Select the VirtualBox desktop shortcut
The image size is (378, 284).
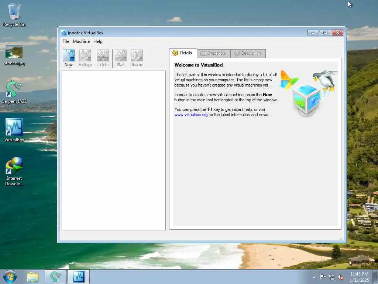click(x=14, y=130)
